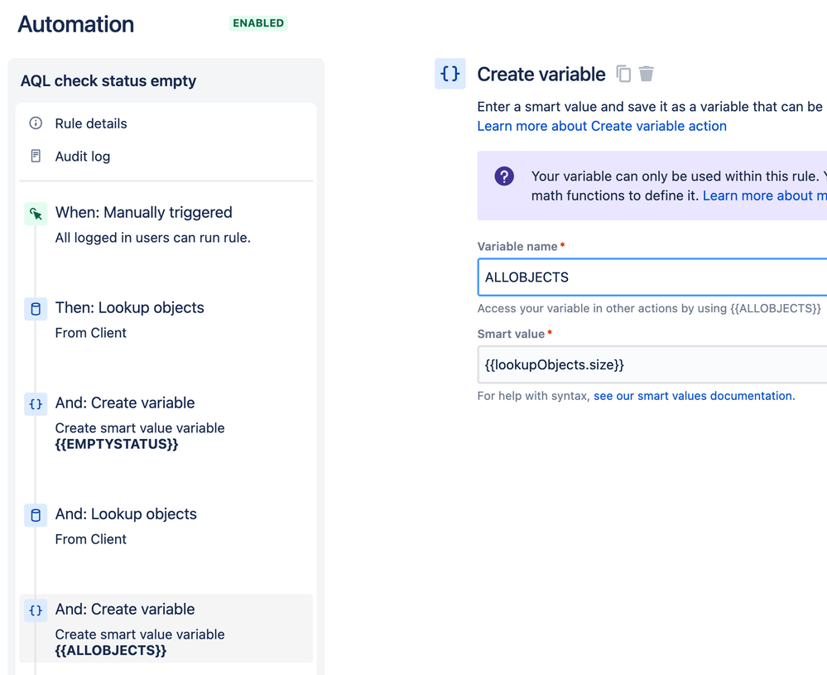Screen dimensions: 827x675
Task: Click the database icon on the second Lookup objects
Action: click(x=35, y=514)
